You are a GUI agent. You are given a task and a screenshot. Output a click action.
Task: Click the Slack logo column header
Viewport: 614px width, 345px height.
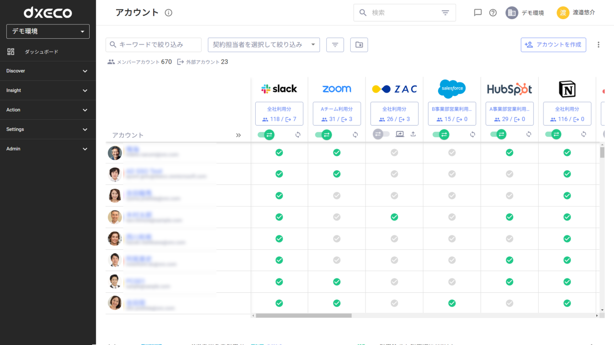pyautogui.click(x=279, y=89)
